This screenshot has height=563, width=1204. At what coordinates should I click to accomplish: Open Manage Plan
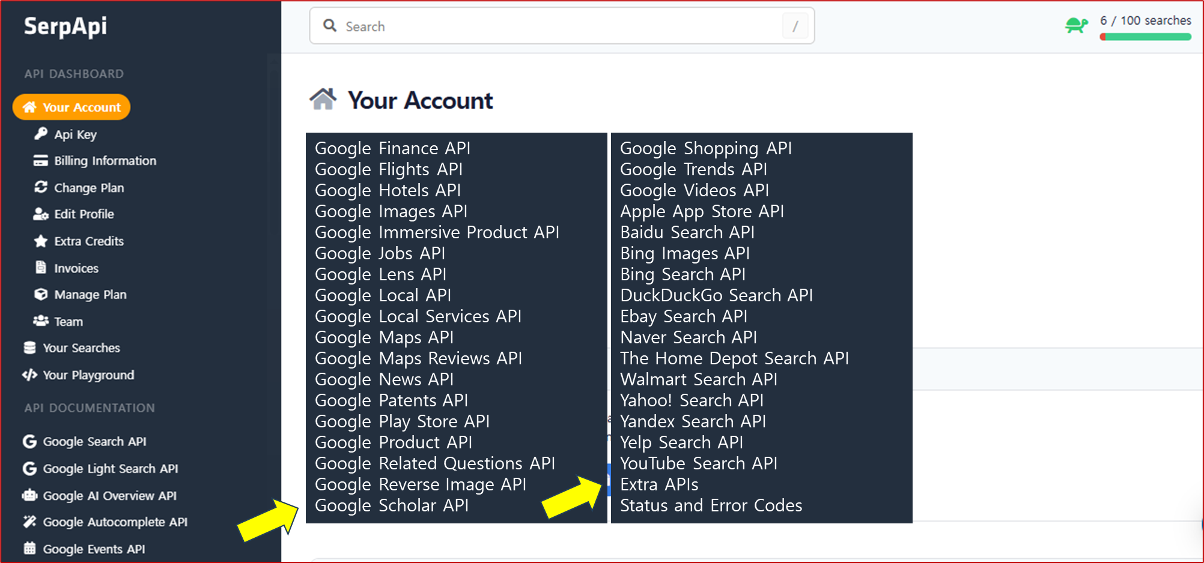tap(90, 295)
